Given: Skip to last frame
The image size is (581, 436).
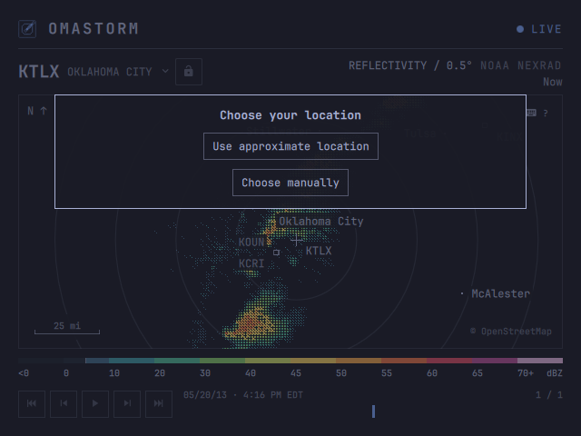Looking at the screenshot, I should (x=159, y=403).
